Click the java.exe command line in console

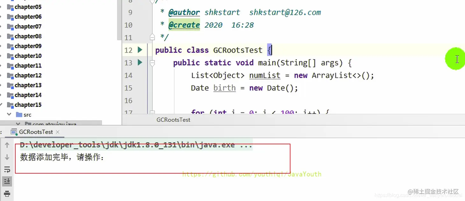point(136,145)
